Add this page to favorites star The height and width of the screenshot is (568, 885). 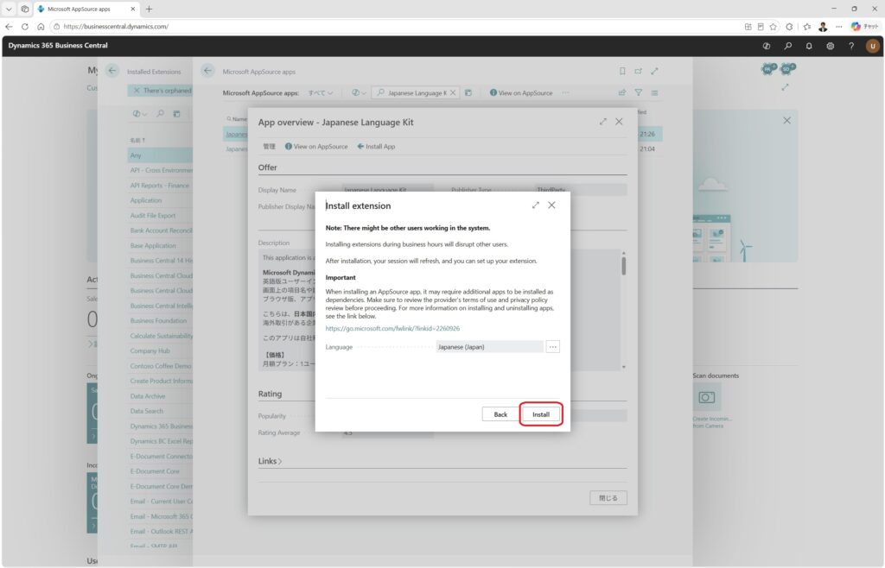click(774, 27)
